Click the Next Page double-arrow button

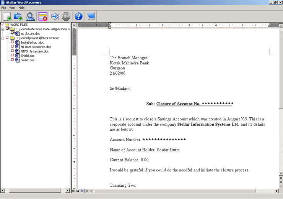281,186
